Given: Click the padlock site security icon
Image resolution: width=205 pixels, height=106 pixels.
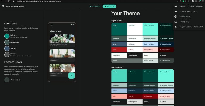Looking at the screenshot, I should coord(14,1).
